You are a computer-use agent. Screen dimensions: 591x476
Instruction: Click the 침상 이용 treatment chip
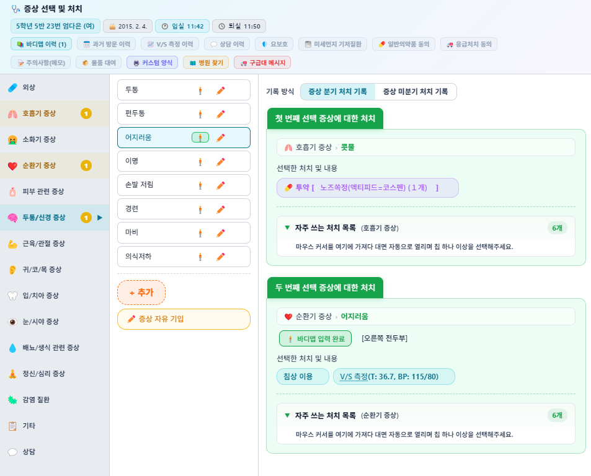303,377
